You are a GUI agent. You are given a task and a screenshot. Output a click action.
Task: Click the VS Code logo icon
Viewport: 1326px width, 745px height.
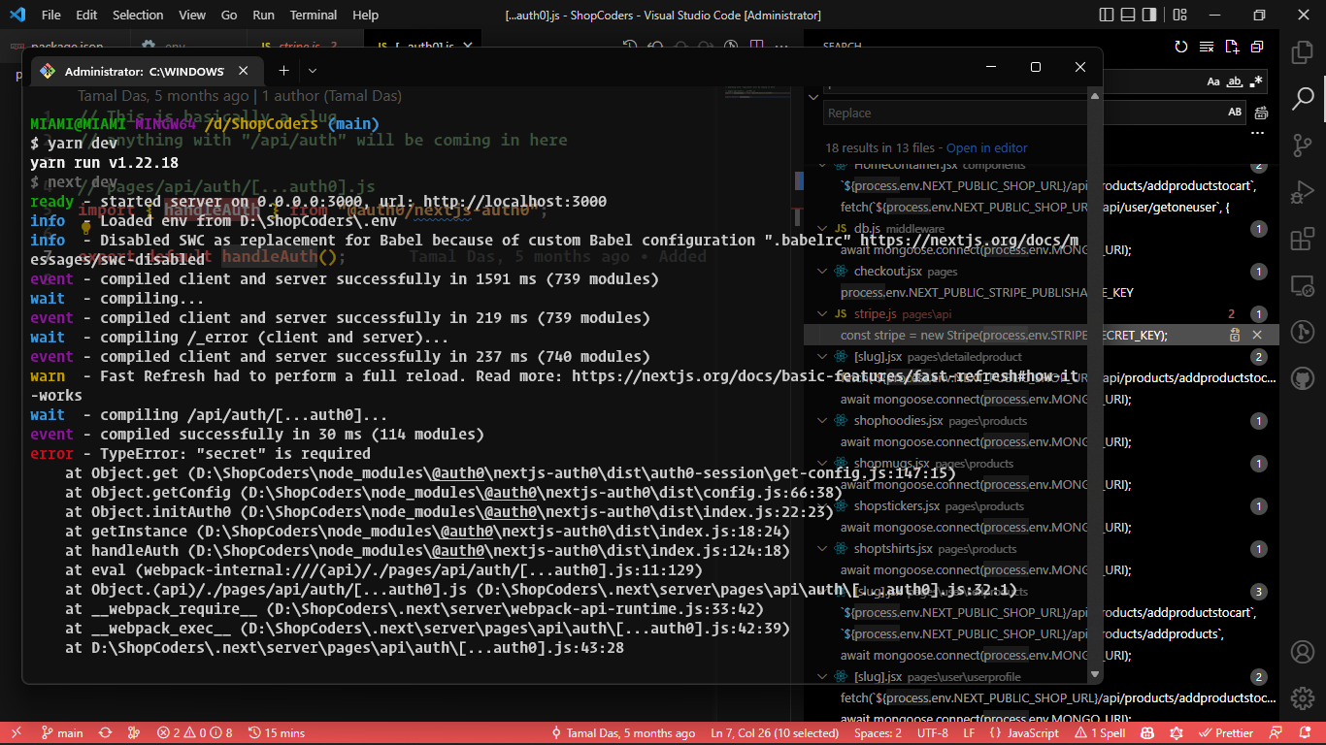tap(17, 15)
